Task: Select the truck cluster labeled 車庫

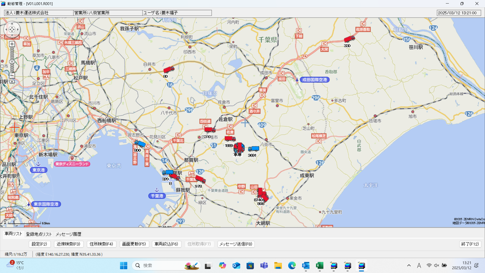Action: [239, 147]
